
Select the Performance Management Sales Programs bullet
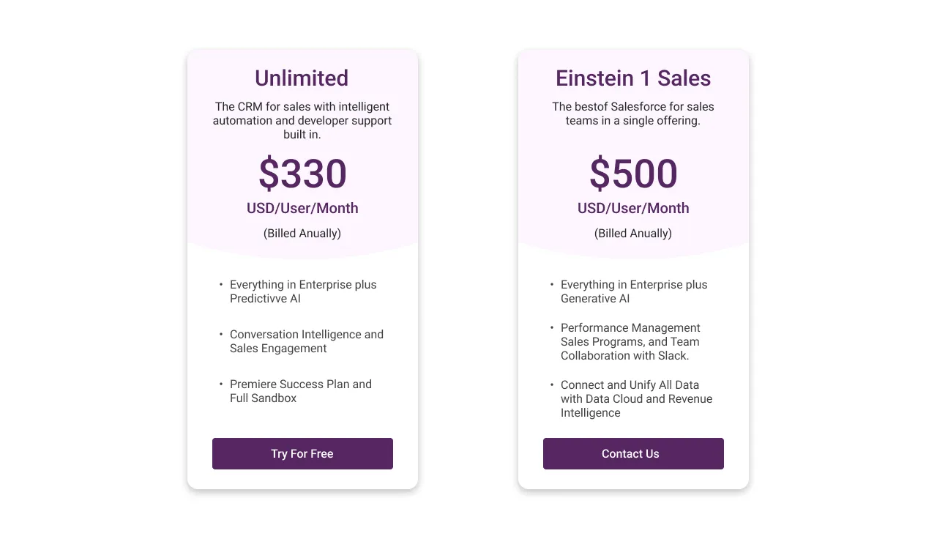click(x=630, y=341)
